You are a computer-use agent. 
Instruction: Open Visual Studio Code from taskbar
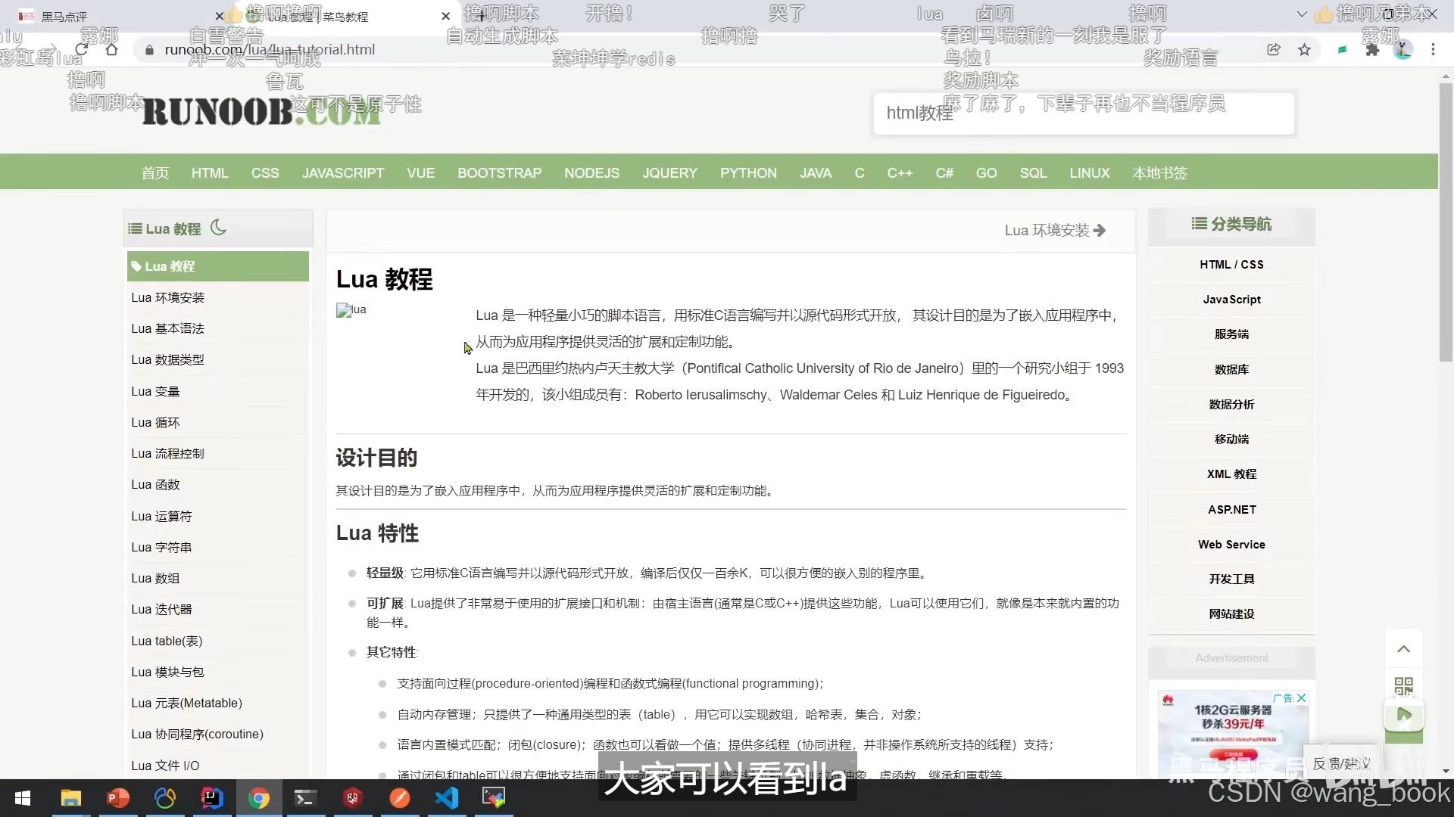447,797
